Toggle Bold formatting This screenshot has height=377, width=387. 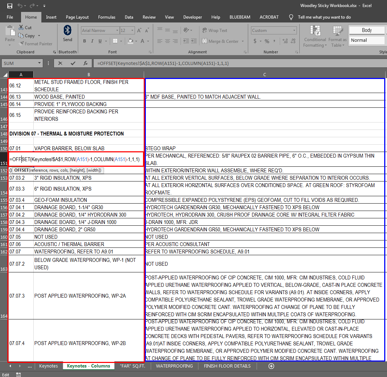[85, 41]
